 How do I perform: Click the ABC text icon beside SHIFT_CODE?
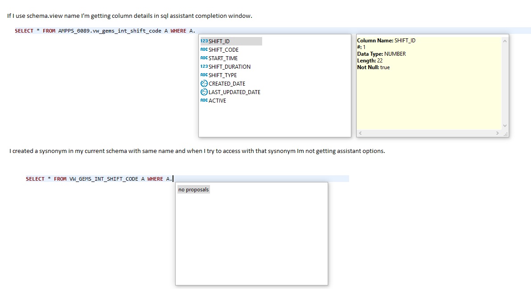point(204,50)
